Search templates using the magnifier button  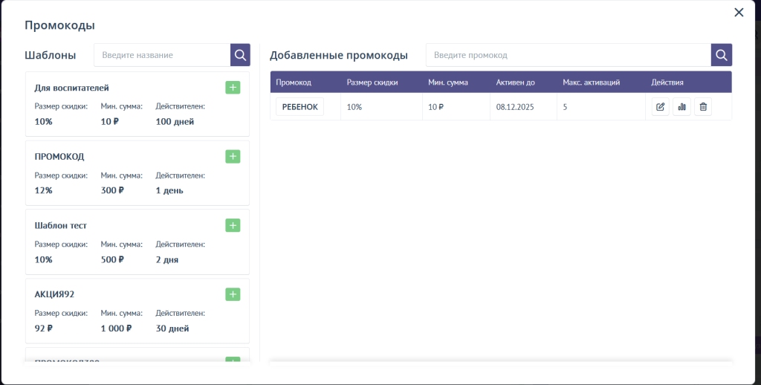pos(240,55)
